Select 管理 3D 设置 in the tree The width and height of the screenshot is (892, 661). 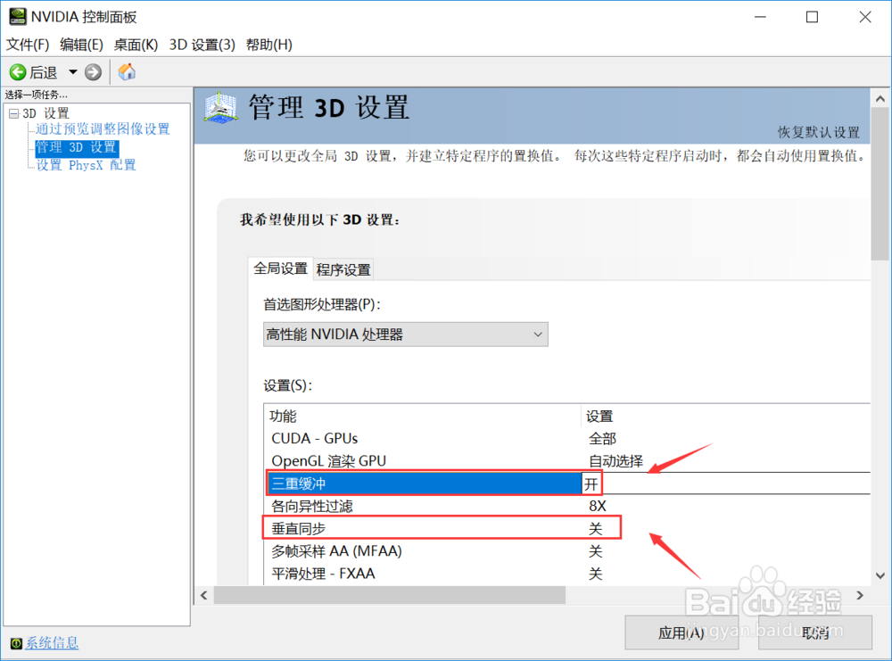tap(77, 148)
